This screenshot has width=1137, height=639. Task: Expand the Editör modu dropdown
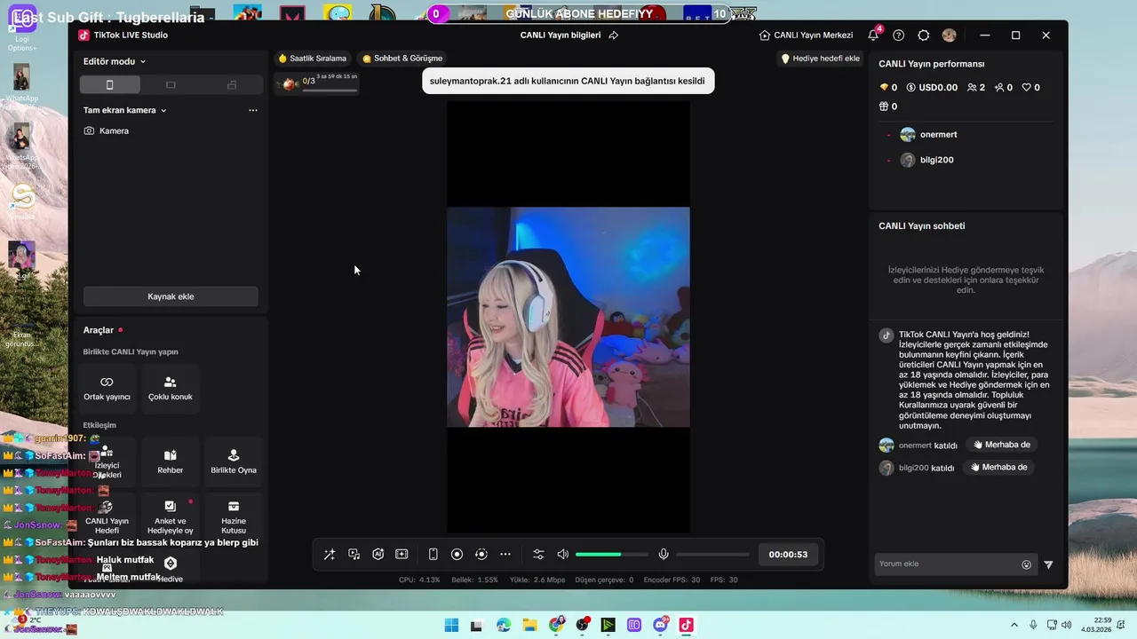pos(115,61)
